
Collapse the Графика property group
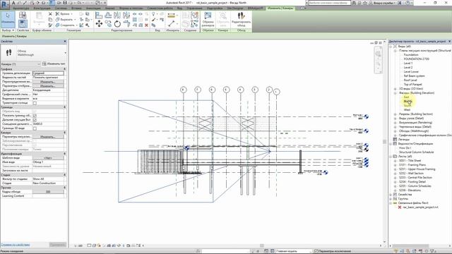pyautogui.click(x=64, y=69)
